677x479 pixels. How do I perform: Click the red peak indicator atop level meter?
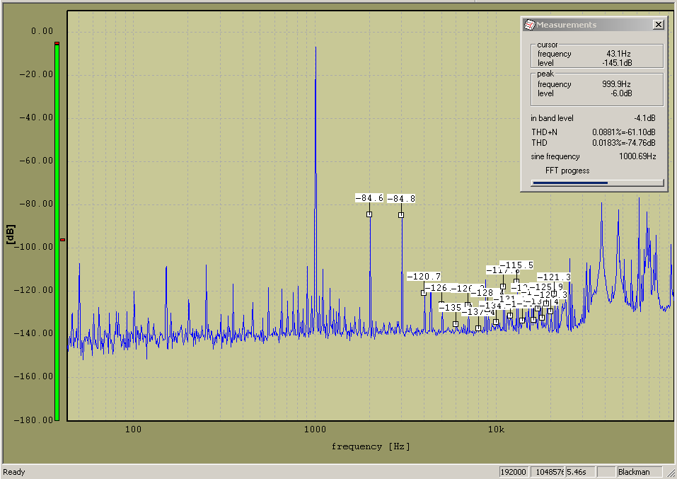pyautogui.click(x=57, y=44)
